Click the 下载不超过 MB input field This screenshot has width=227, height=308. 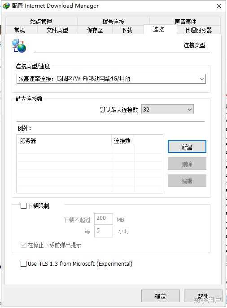coord(104,219)
